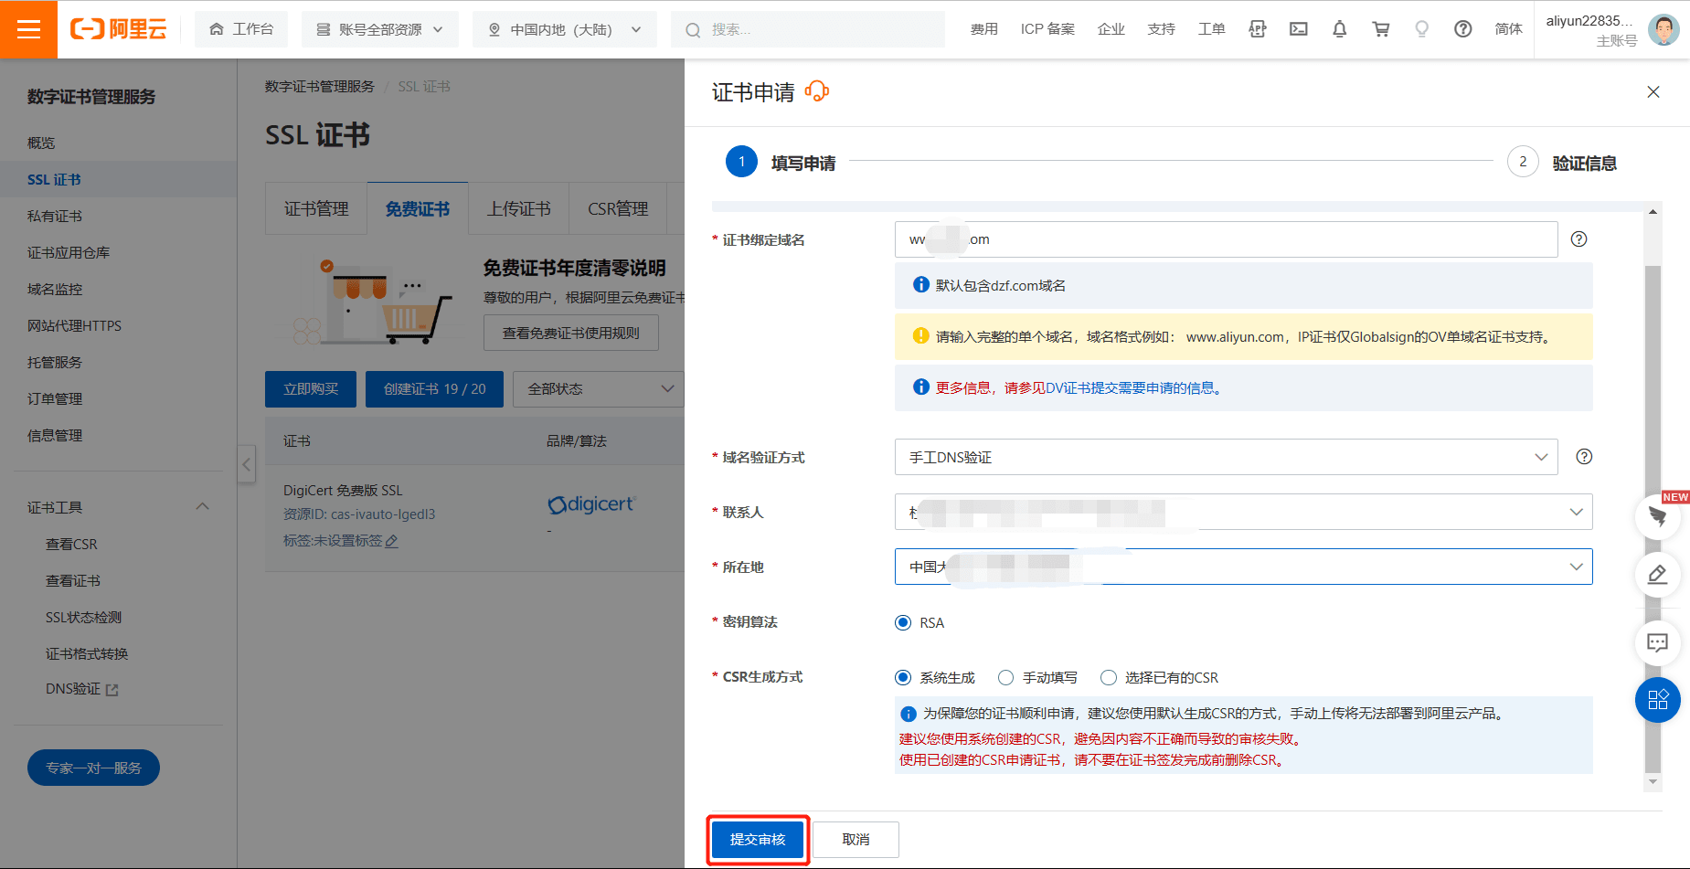Click the help icon beside domain name field
The image size is (1690, 869).
tap(1578, 239)
